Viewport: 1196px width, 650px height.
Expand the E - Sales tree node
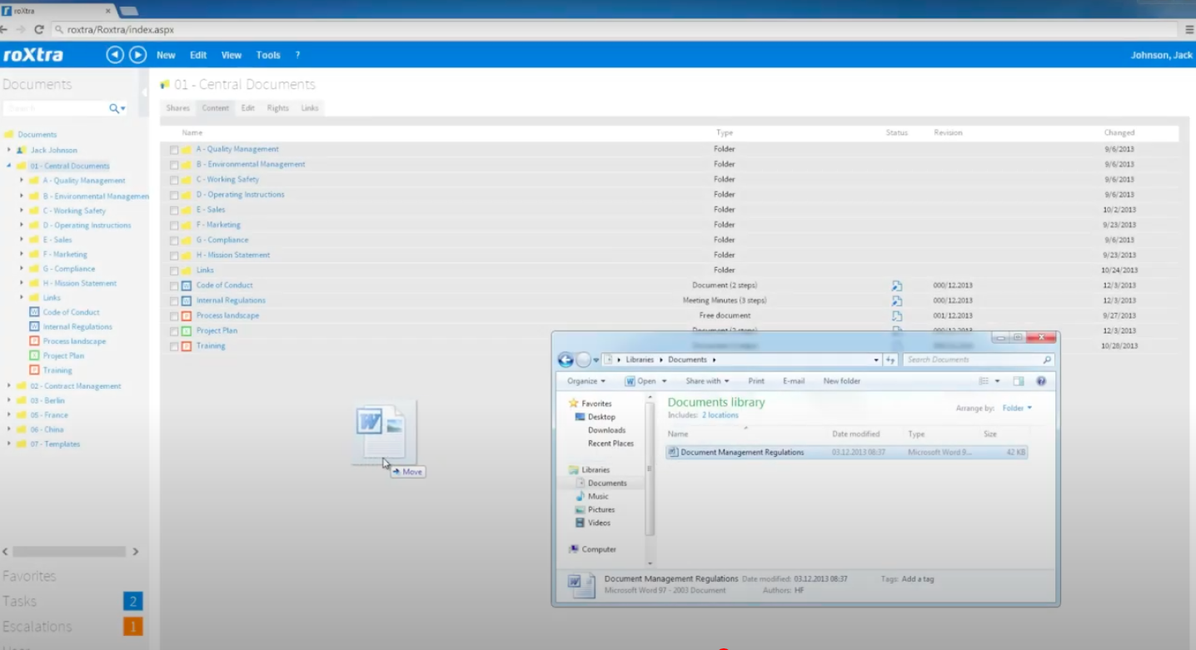22,239
